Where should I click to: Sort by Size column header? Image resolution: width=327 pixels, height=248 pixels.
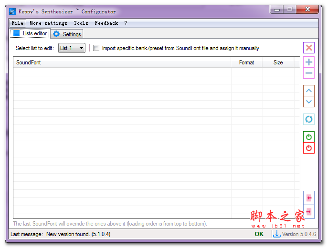278,62
